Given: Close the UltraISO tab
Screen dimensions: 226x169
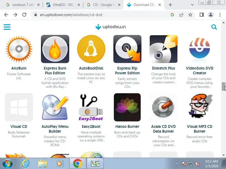Looking at the screenshot, I should tap(79, 5).
